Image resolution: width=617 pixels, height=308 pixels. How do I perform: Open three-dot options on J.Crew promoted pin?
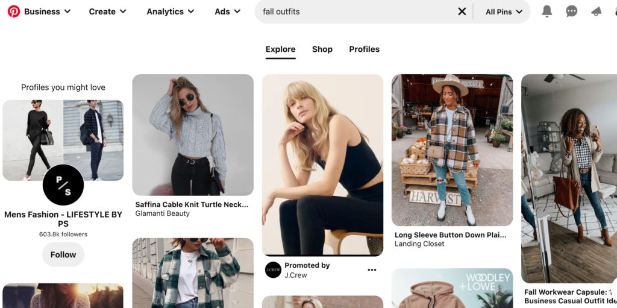(x=372, y=270)
